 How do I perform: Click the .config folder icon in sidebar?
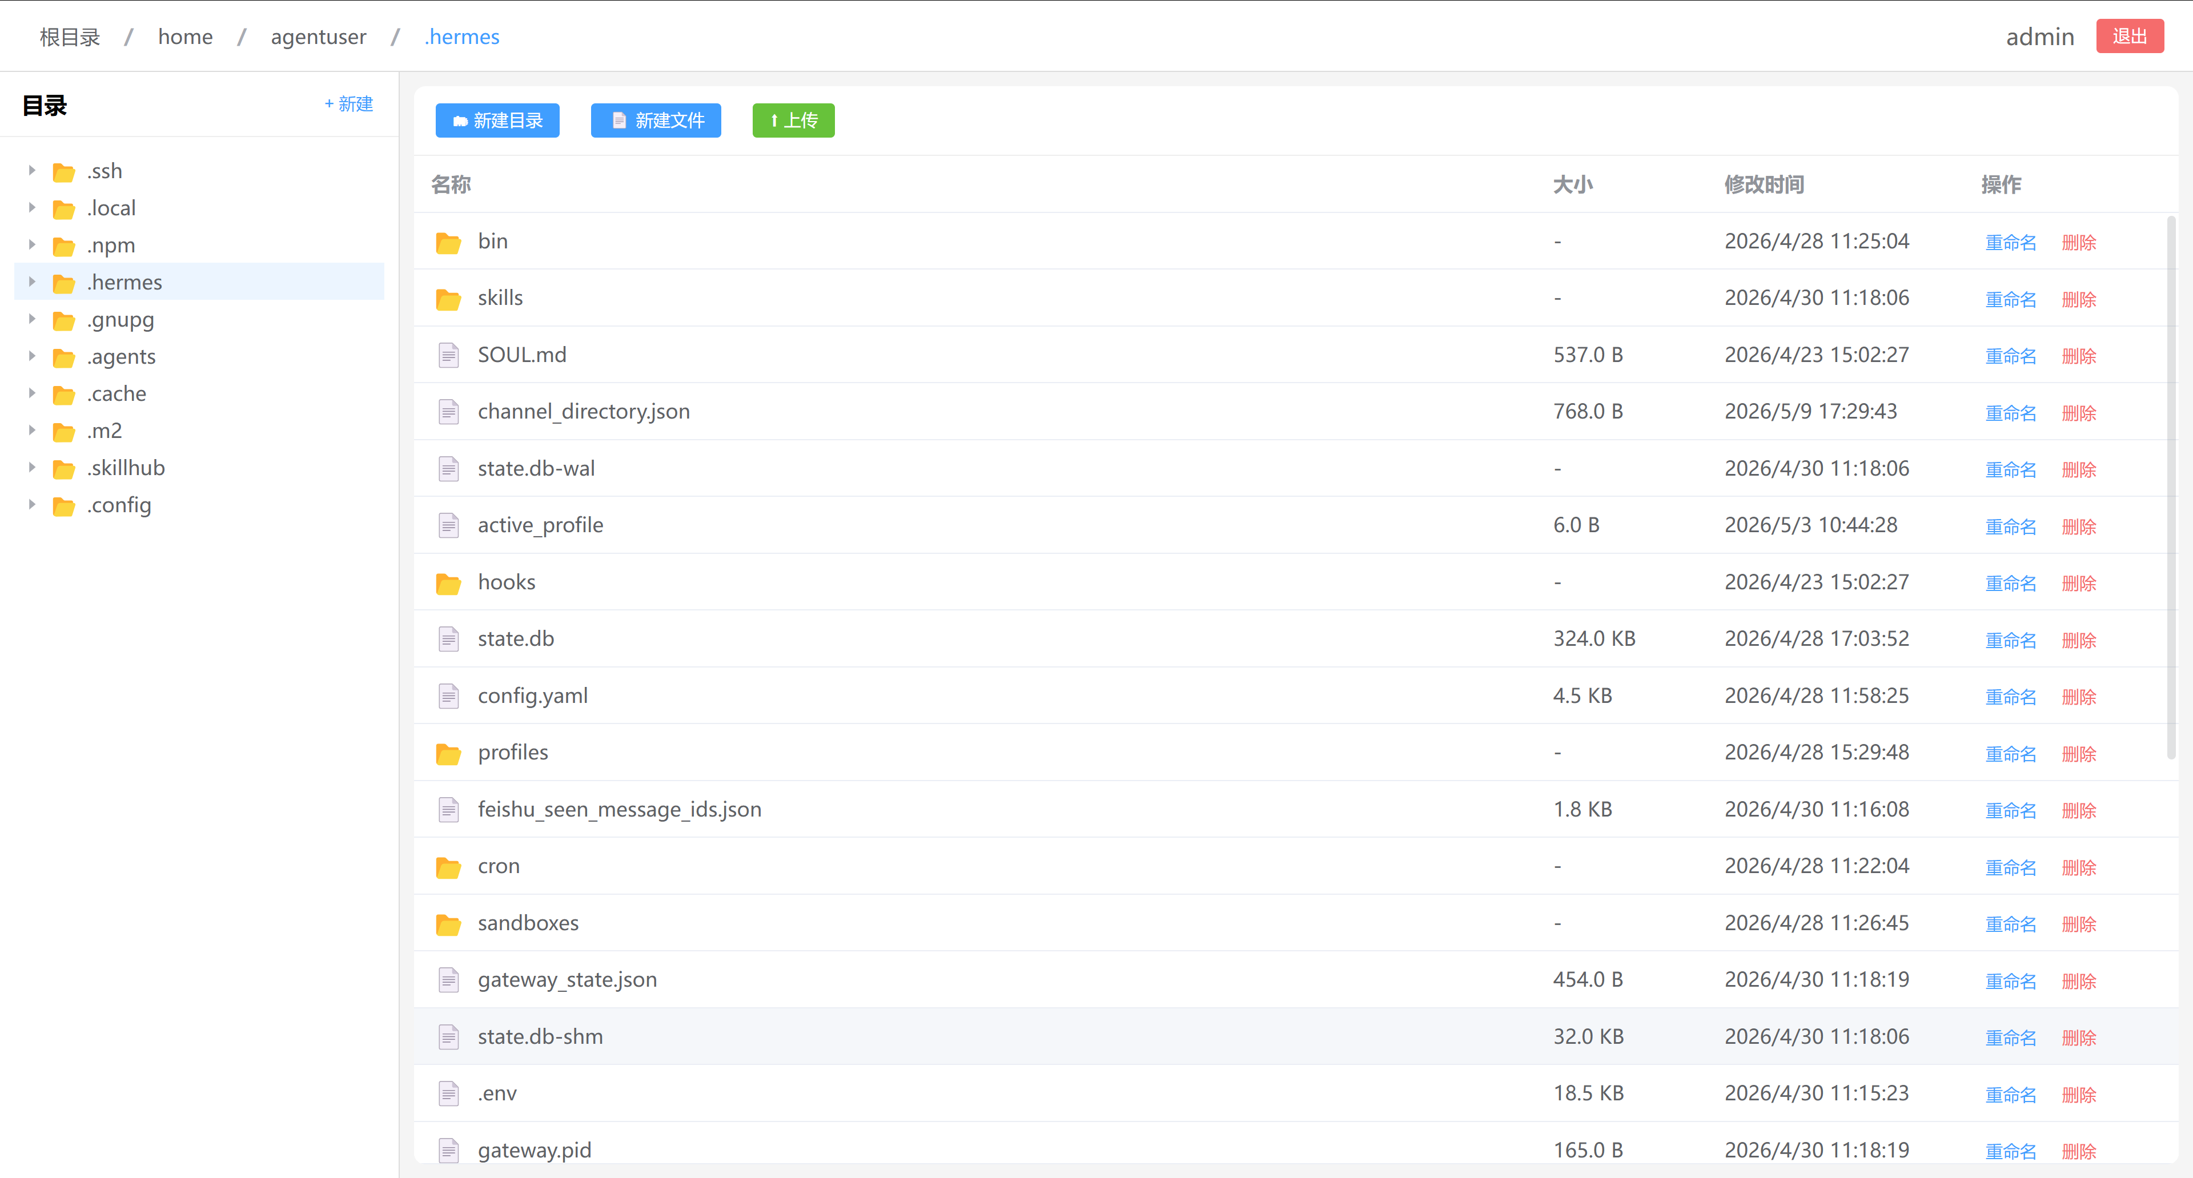pyautogui.click(x=64, y=506)
